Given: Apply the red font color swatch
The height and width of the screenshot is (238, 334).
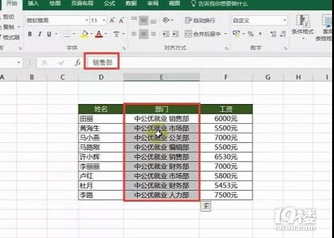Looking at the screenshot, I should [x=99, y=34].
